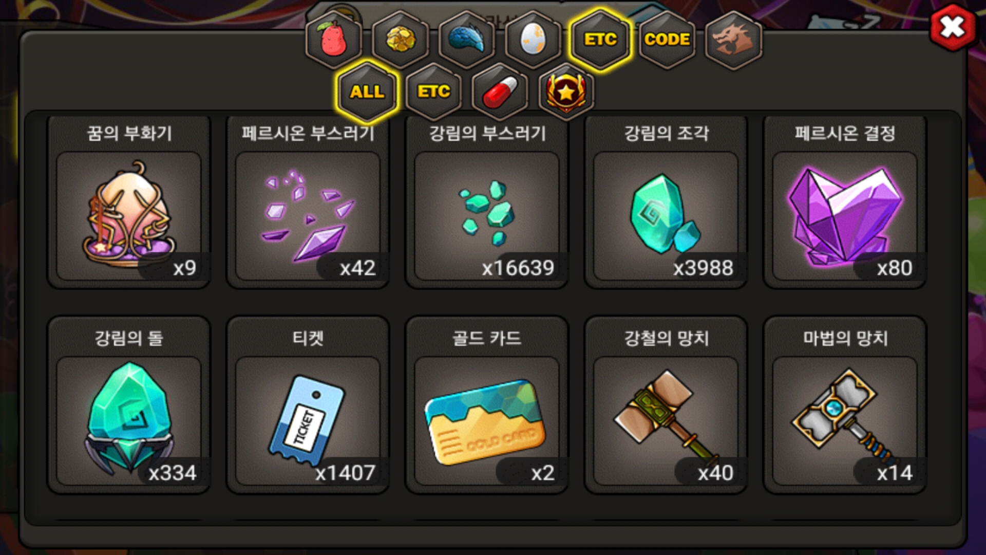The width and height of the screenshot is (986, 555).
Task: Select the gold nugget category icon
Action: pos(401,39)
